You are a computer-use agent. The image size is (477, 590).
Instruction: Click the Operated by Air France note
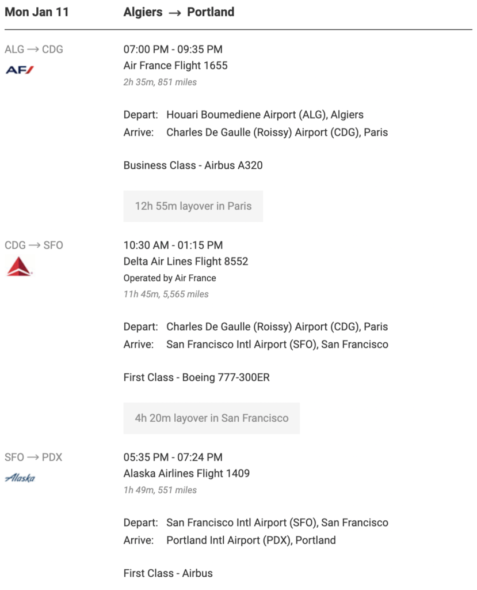170,278
